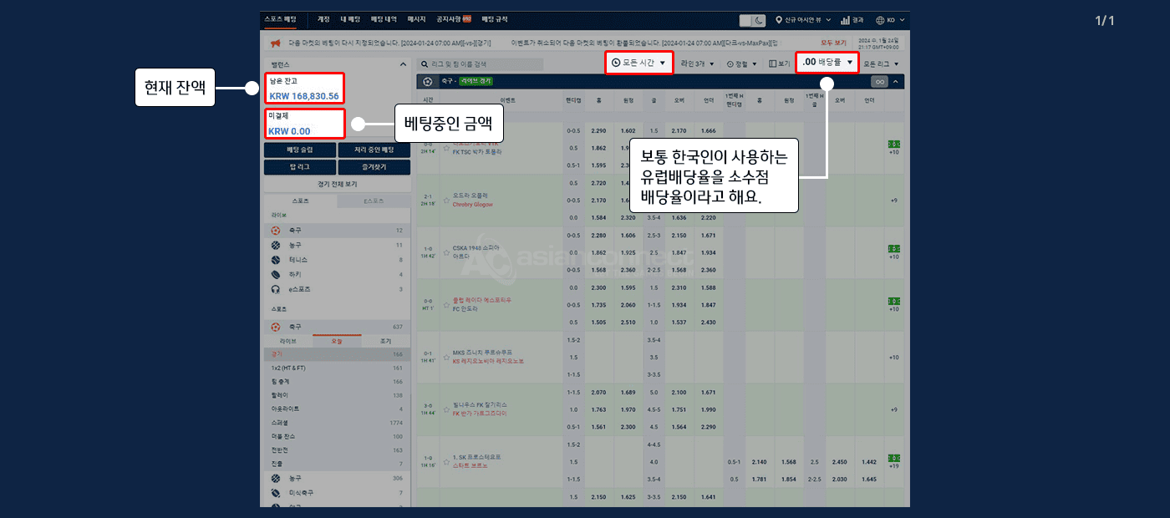The height and width of the screenshot is (518, 1170).
Task: Switch to the E스포츠 tab
Action: pos(374,201)
